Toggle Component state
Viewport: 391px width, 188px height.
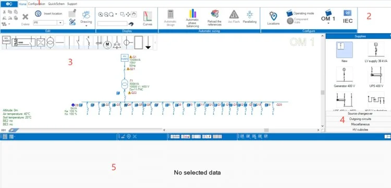[x=297, y=21]
